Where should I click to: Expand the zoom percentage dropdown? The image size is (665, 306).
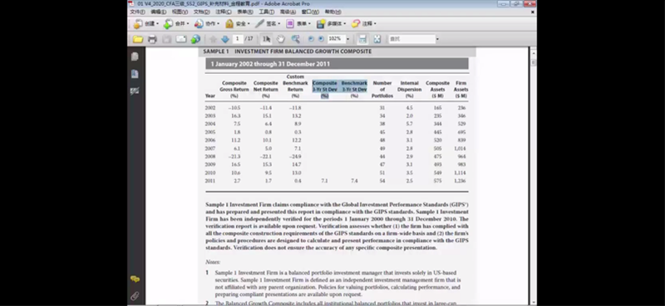pyautogui.click(x=347, y=39)
